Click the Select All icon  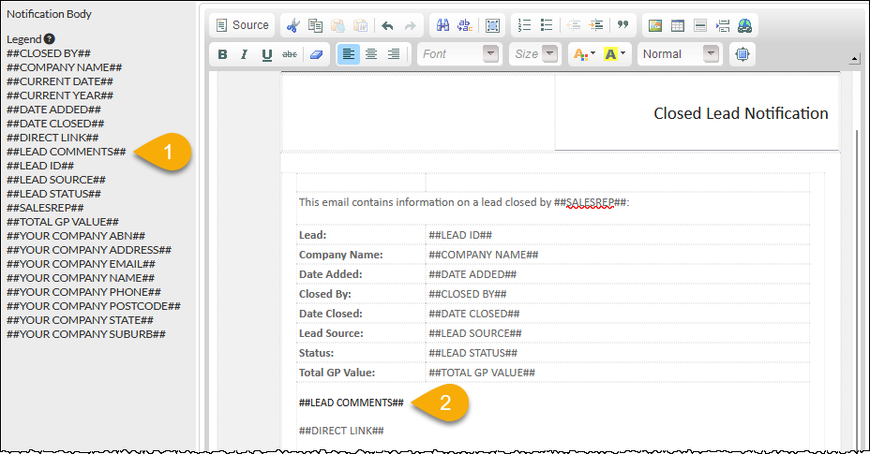tap(492, 25)
